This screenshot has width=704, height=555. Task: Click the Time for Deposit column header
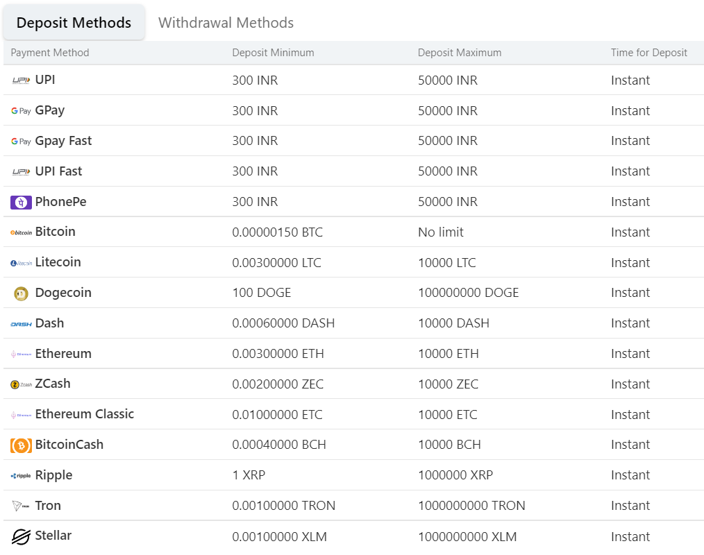[x=648, y=53]
